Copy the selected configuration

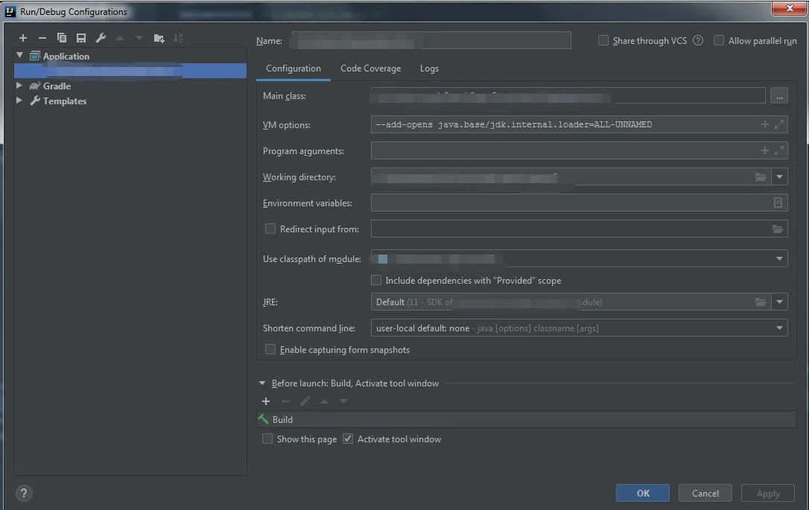click(x=61, y=38)
